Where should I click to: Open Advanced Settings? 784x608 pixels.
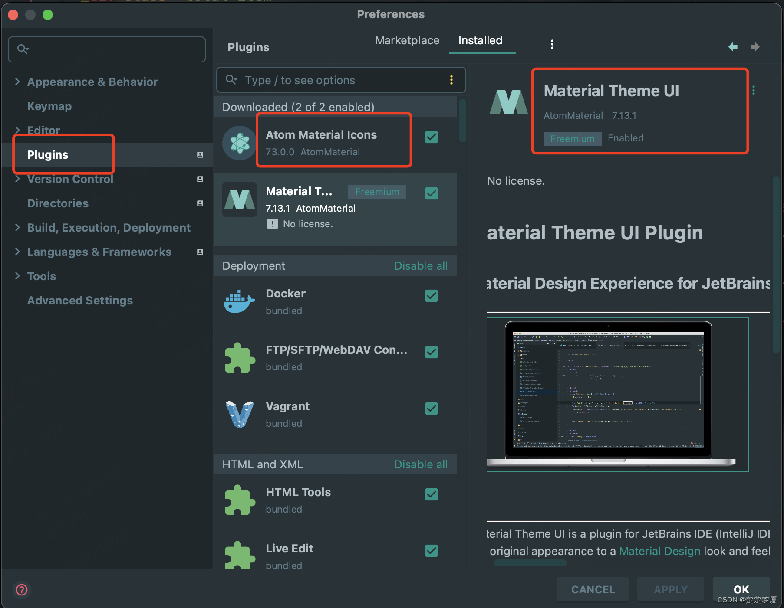pos(80,301)
